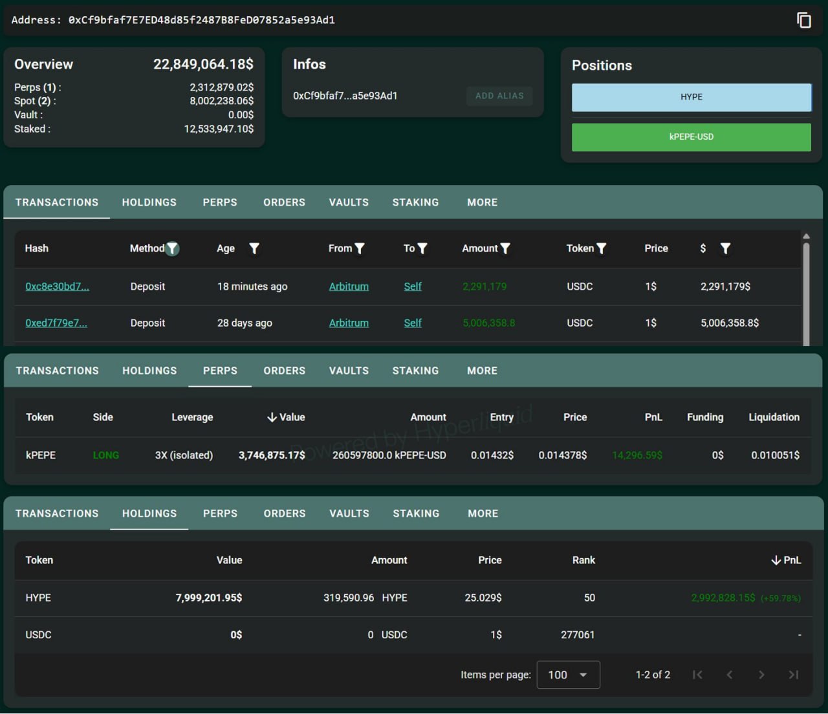828x714 pixels.
Task: Click the Funding column header
Action: pos(705,417)
